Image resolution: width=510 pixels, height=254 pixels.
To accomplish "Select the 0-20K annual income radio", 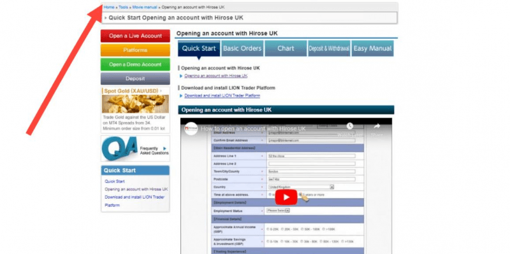I will (x=268, y=229).
